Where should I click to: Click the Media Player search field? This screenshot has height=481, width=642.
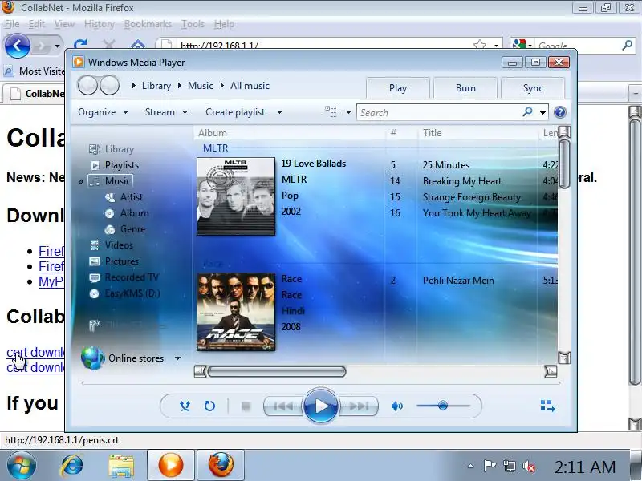pos(439,112)
